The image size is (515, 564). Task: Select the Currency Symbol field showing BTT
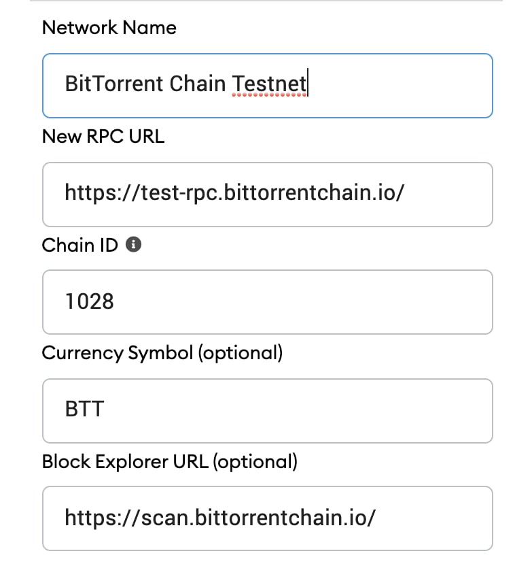pos(268,411)
